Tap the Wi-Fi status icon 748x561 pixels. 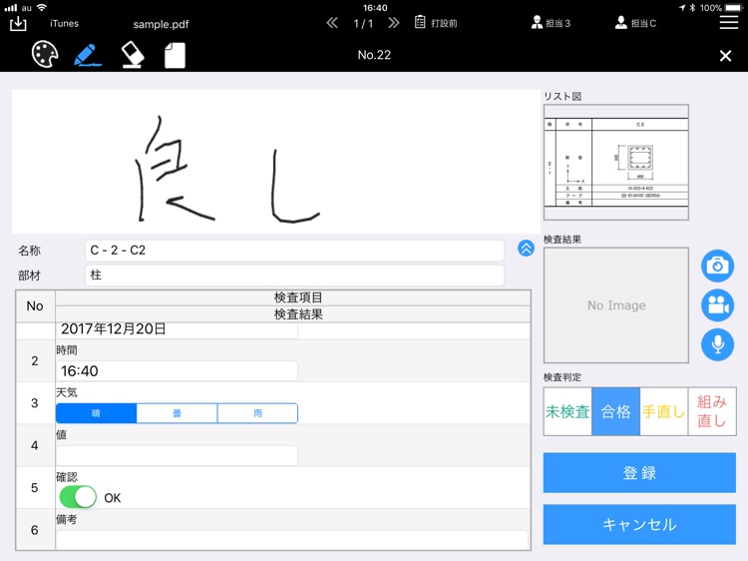pyautogui.click(x=42, y=7)
